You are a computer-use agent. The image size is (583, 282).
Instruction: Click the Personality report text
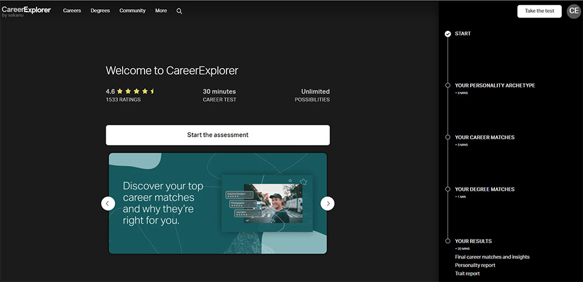pos(475,265)
